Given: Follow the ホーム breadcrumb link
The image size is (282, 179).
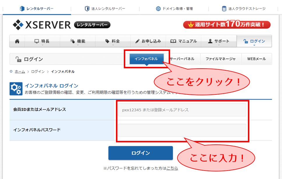Looking at the screenshot, I should pos(20,71).
